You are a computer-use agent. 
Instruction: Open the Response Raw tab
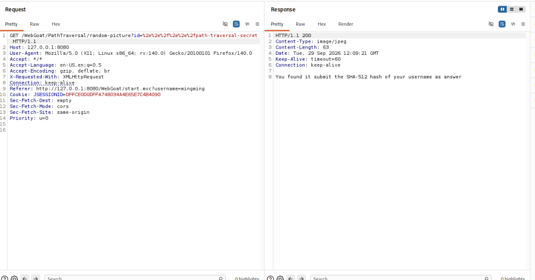[x=300, y=24]
